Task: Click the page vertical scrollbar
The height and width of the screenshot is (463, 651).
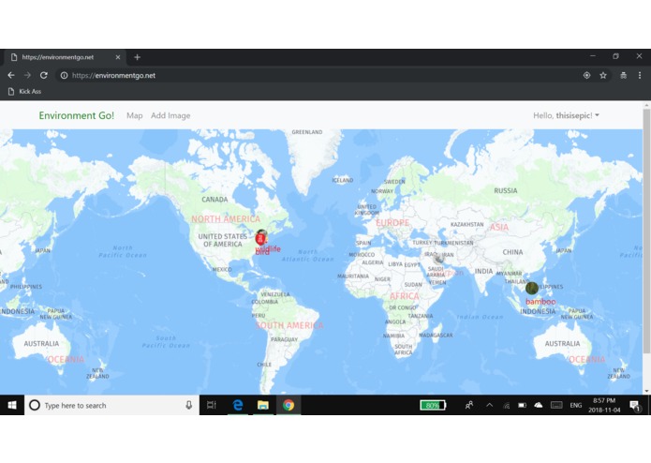Action: [x=646, y=231]
